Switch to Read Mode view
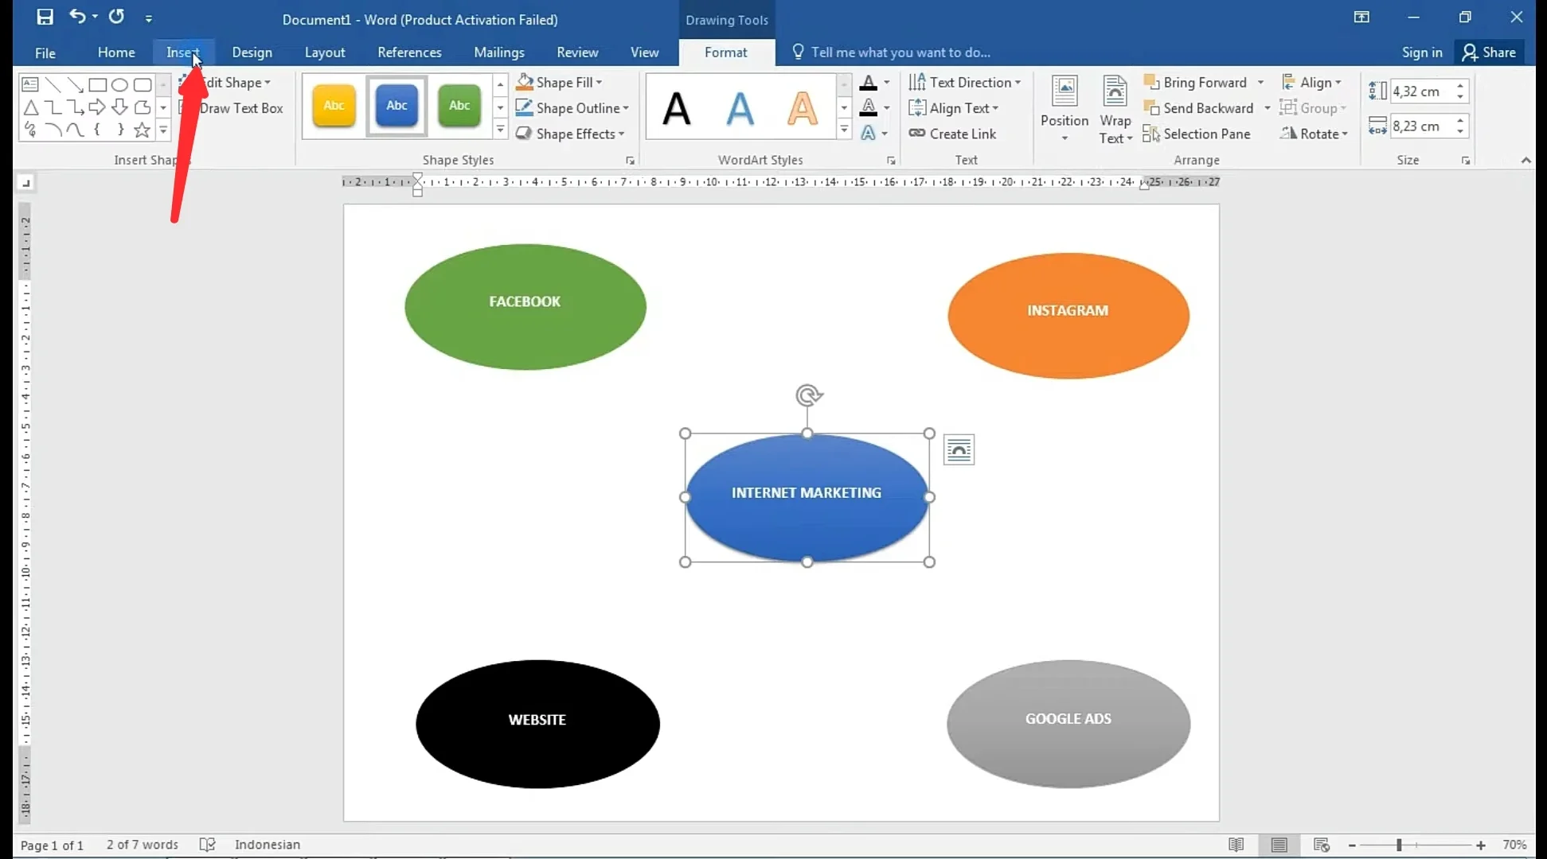Viewport: 1547px width, 859px height. click(x=1236, y=845)
